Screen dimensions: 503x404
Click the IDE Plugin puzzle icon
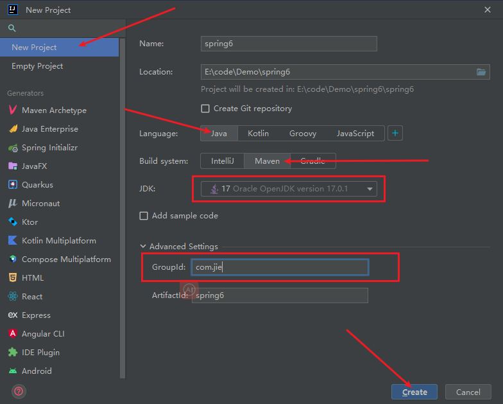click(x=13, y=352)
